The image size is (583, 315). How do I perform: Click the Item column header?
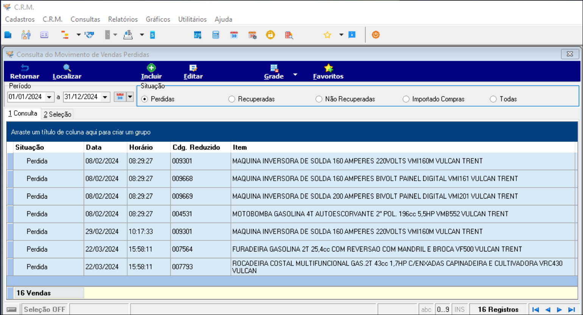(403, 147)
